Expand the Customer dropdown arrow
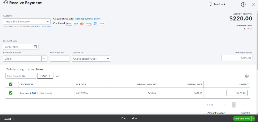 coord(48,21)
